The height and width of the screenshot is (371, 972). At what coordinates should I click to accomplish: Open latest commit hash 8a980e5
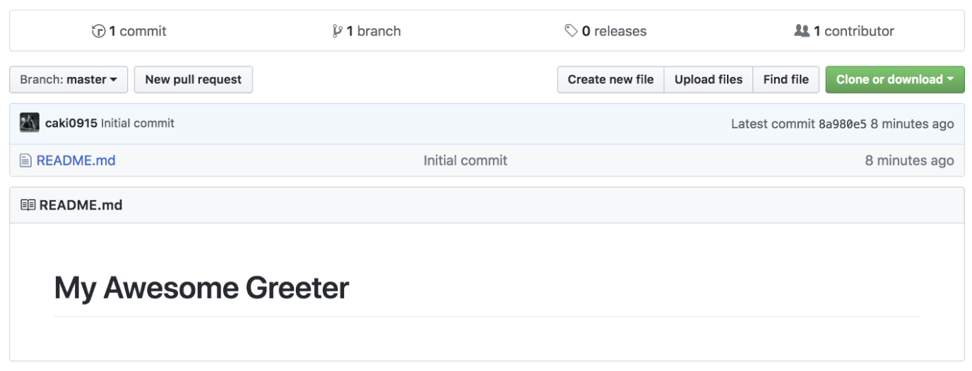click(x=842, y=124)
